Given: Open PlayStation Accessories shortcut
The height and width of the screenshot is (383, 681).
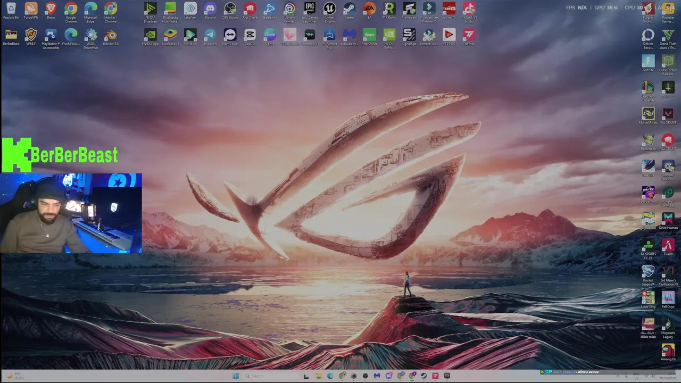Looking at the screenshot, I should 51,39.
